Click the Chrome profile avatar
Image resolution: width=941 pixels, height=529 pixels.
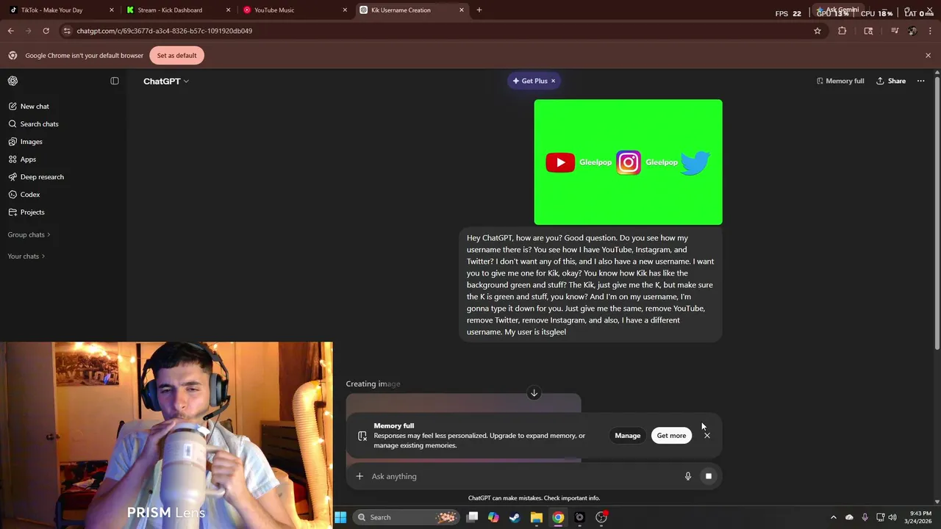[912, 31]
